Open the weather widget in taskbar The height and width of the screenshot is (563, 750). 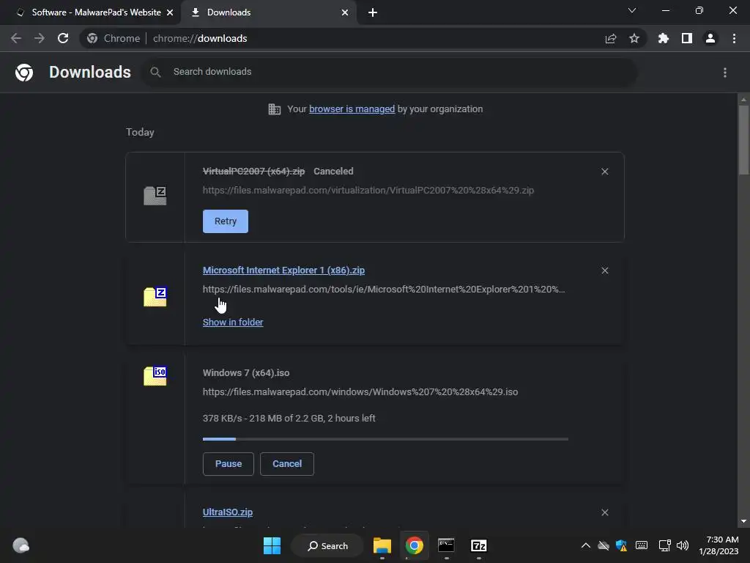[21, 545]
